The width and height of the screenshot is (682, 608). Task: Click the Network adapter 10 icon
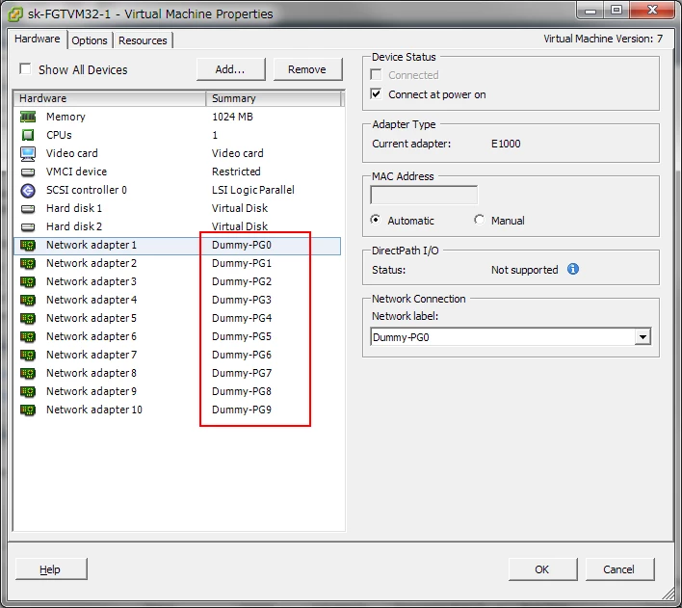point(28,410)
